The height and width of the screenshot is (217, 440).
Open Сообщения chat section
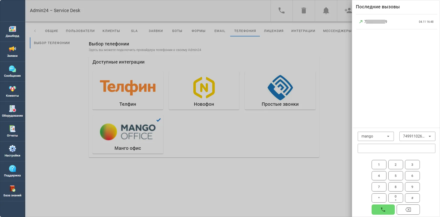coord(12,72)
